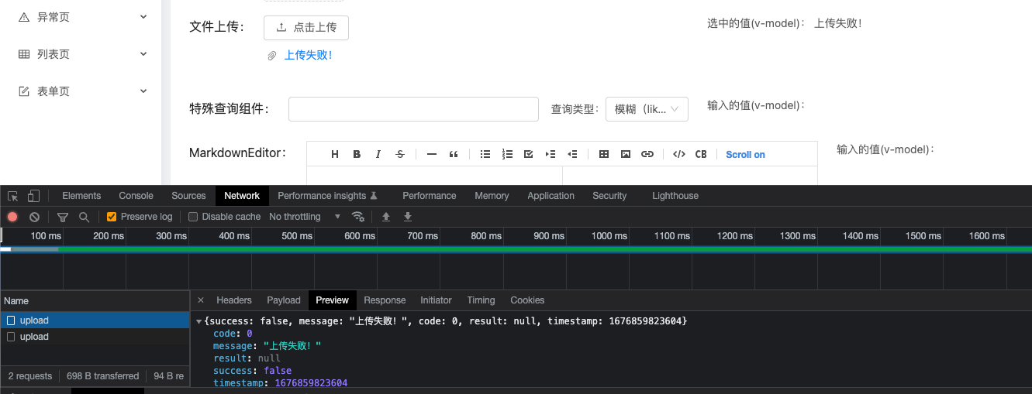Tick the checkbox of the second upload request

tap(11, 337)
